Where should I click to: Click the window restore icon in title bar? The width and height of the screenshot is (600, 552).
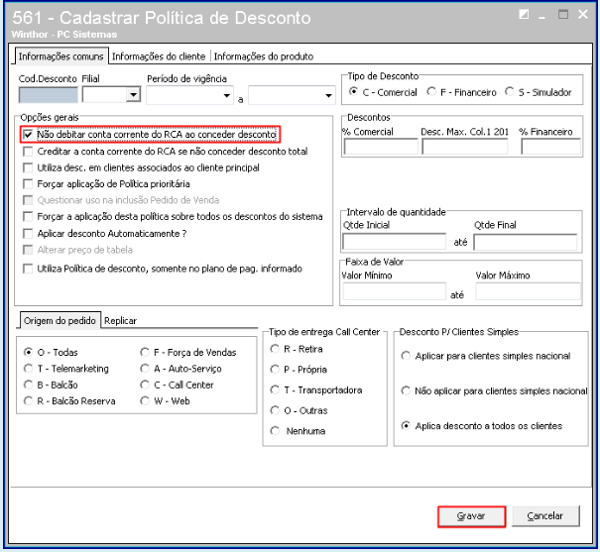524,15
